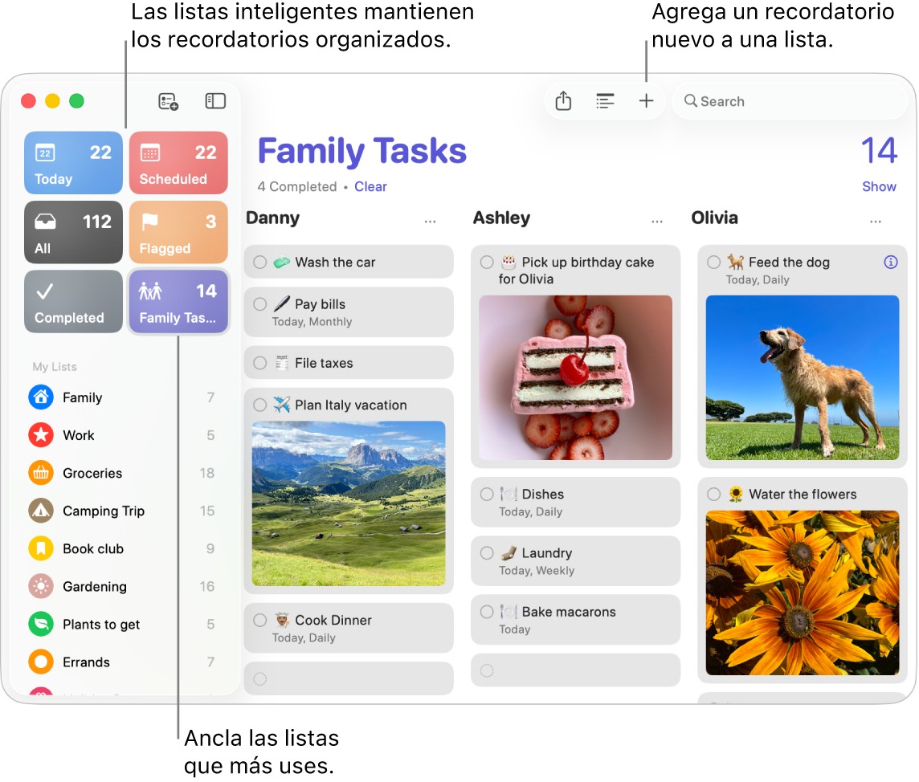
Task: Open Danny's column options menu
Action: pos(430,220)
